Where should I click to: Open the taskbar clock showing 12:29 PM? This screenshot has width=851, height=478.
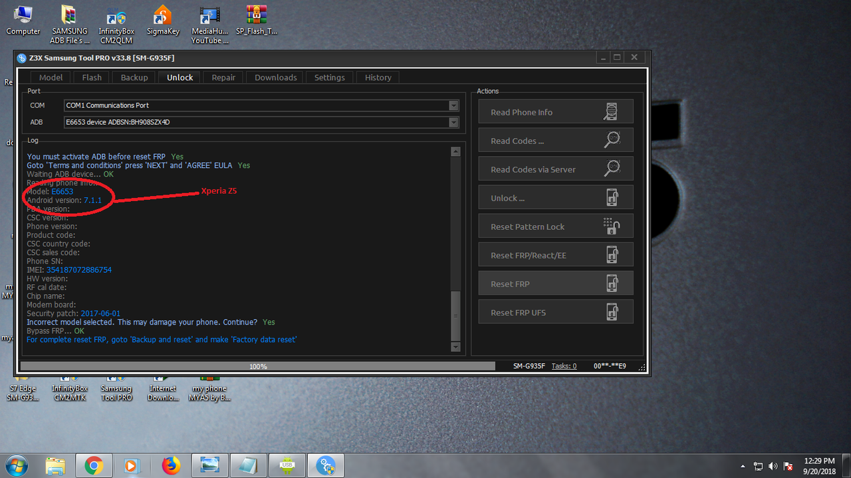click(x=819, y=465)
